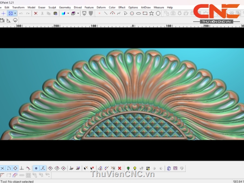Click the green light bulb icon
Screen dimensions: 244x183
[128, 168]
